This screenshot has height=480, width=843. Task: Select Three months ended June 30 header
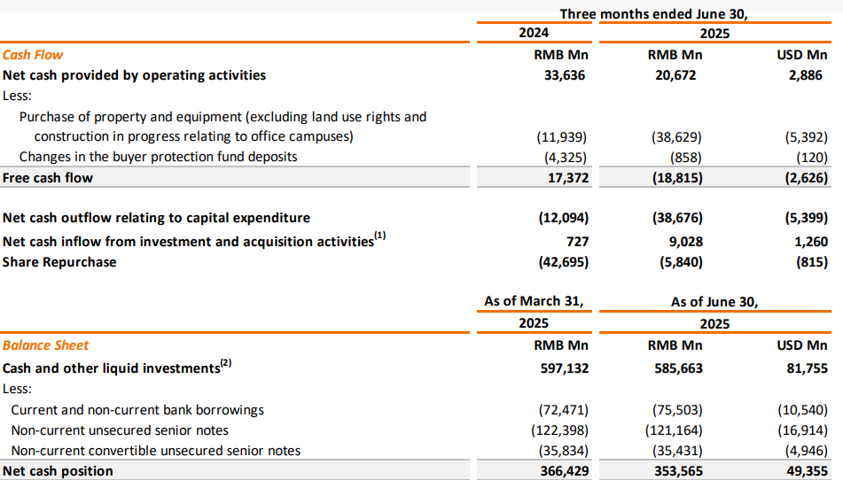[x=654, y=14]
